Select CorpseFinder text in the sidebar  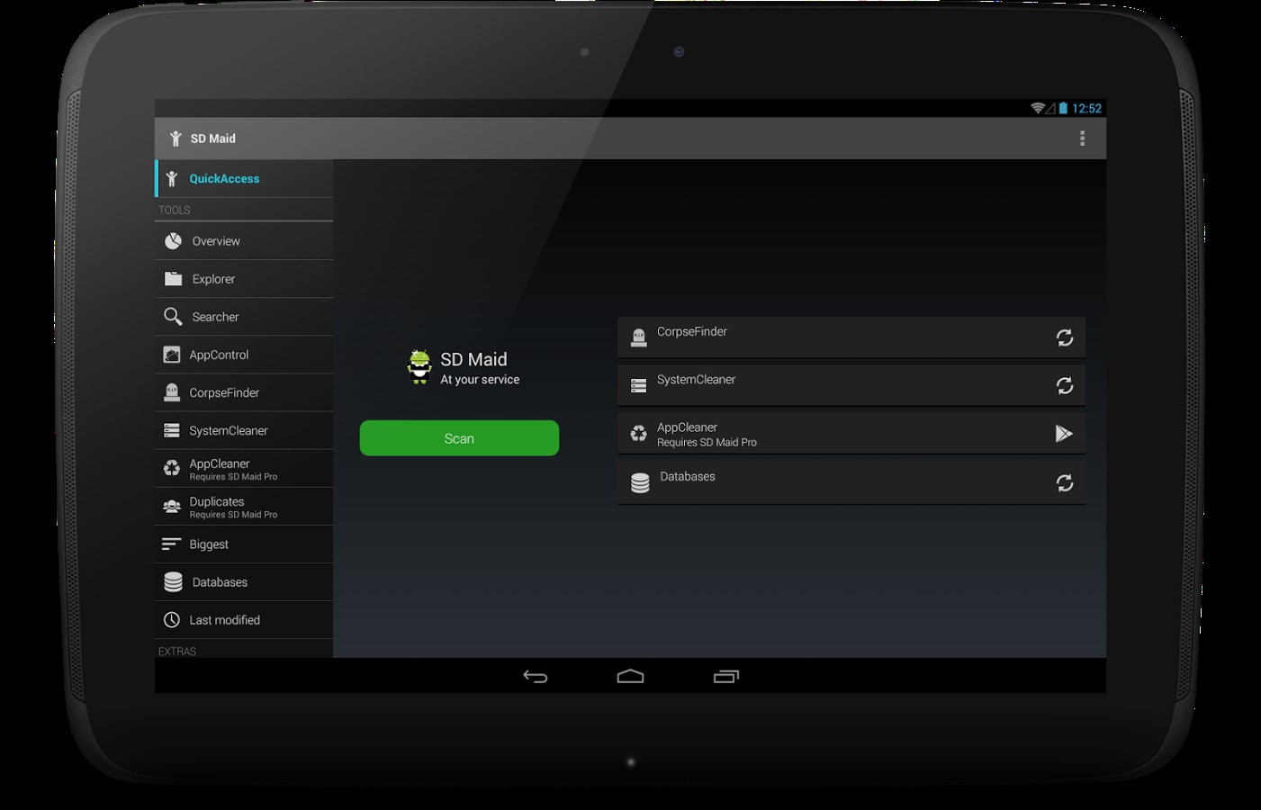tap(224, 392)
